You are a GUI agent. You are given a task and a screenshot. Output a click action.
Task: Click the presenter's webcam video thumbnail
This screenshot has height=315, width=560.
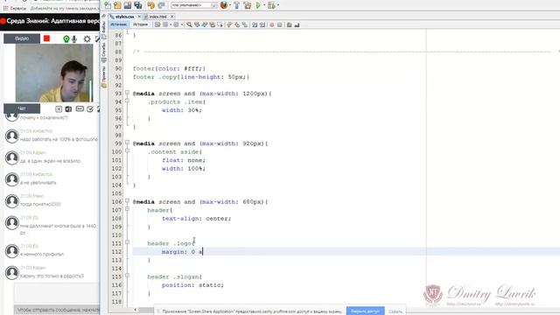54,73
